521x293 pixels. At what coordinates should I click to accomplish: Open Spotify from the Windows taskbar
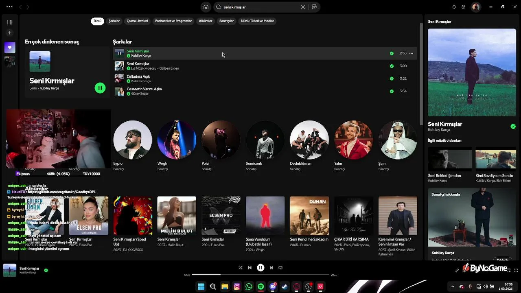coord(260,286)
